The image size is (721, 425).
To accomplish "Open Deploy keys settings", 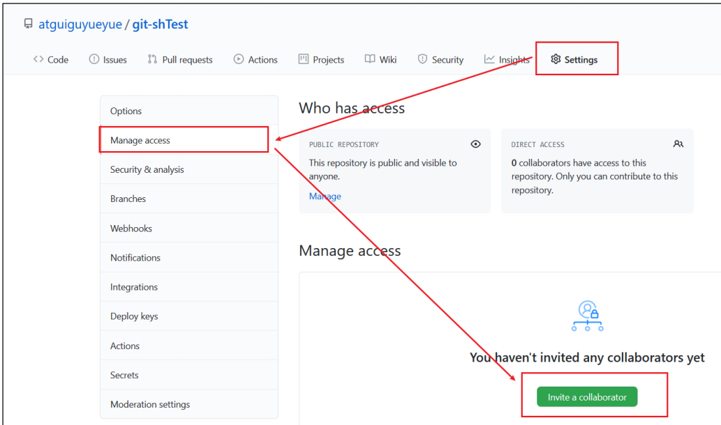I will 189,316.
